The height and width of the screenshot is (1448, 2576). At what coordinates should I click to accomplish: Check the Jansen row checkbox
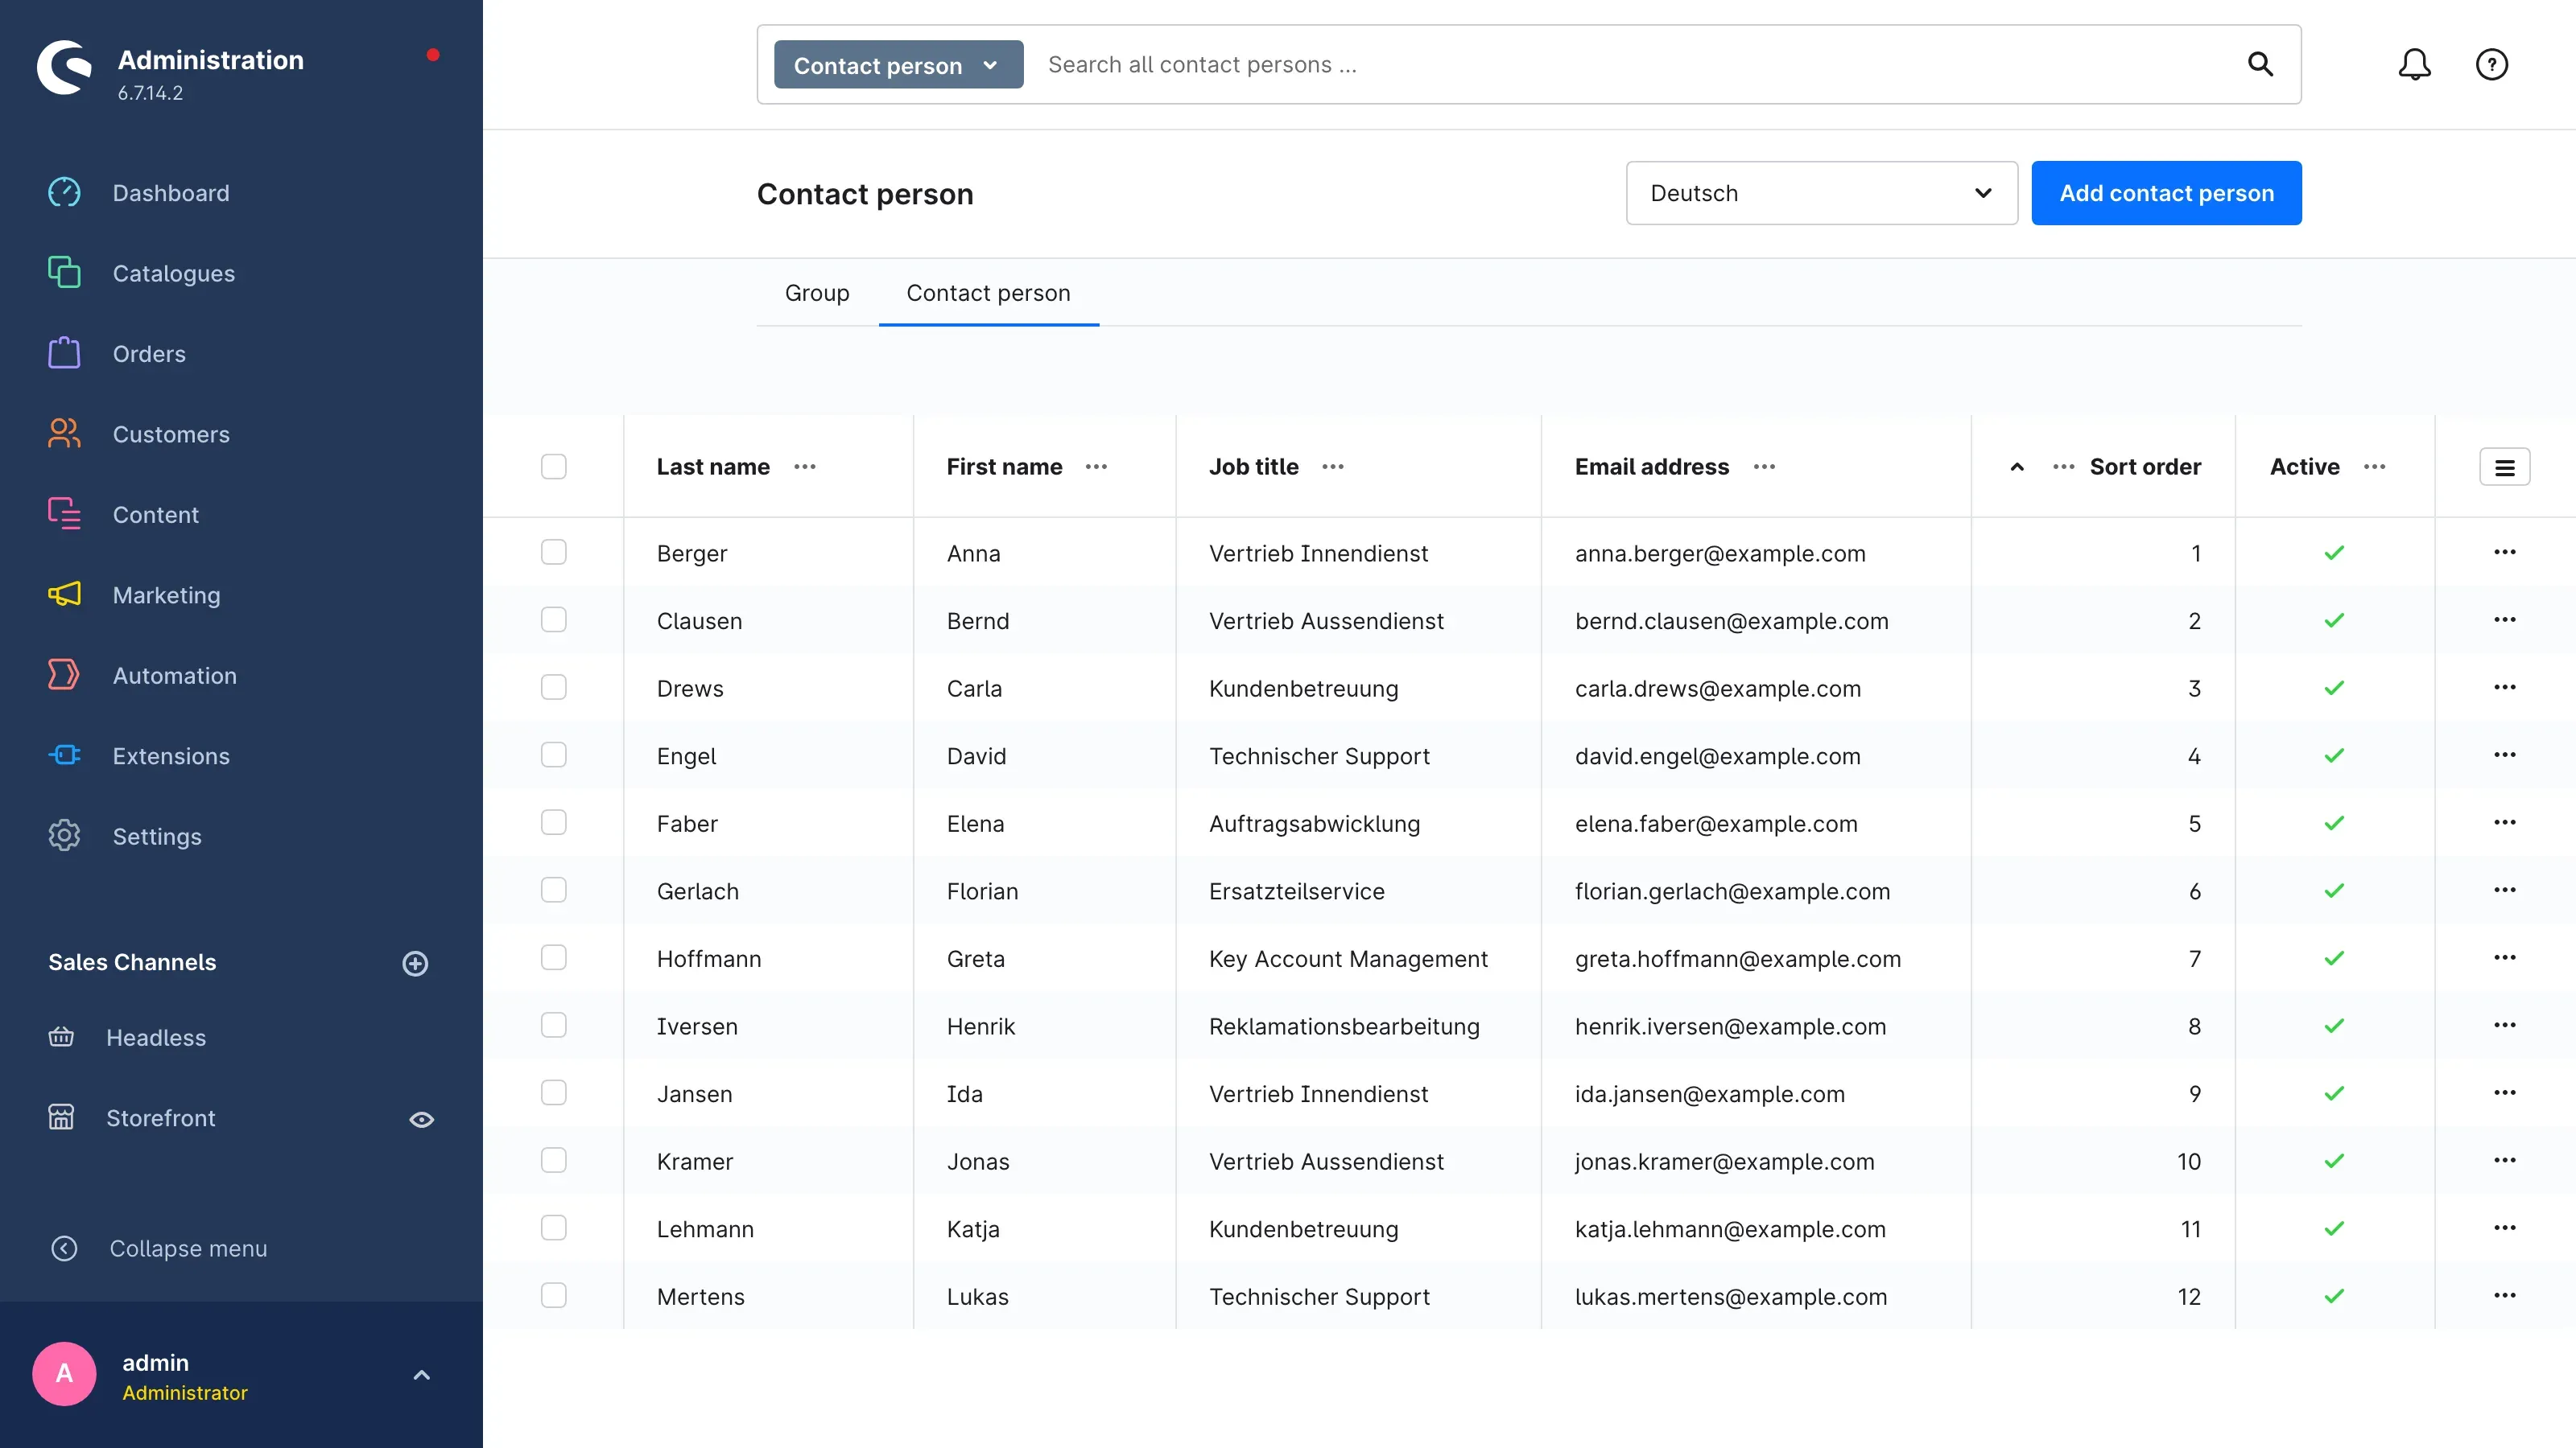[553, 1093]
